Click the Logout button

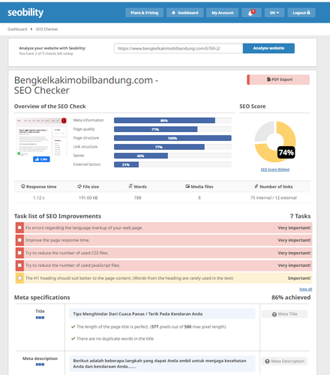[x=301, y=13]
